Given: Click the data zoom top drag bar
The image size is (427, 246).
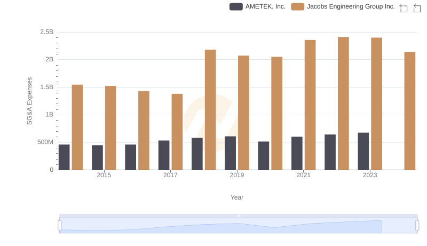Looking at the screenshot, I should click(x=238, y=216).
